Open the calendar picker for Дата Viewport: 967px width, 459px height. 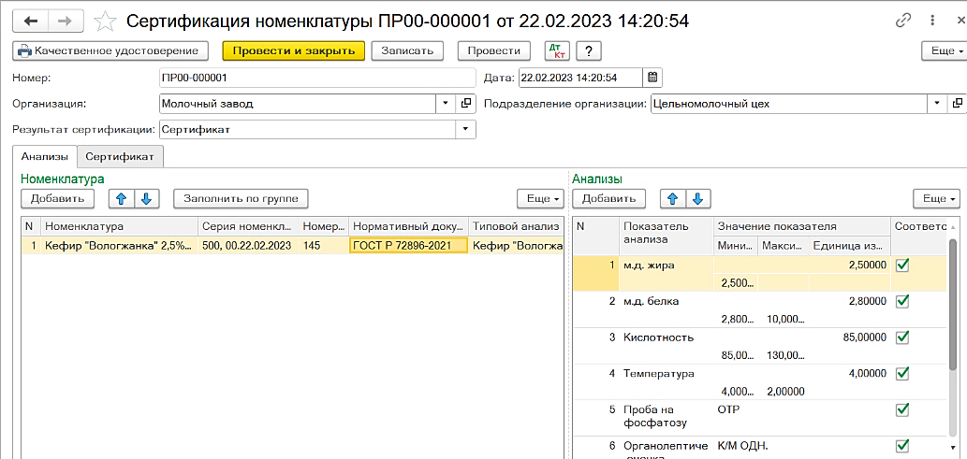[x=652, y=79]
